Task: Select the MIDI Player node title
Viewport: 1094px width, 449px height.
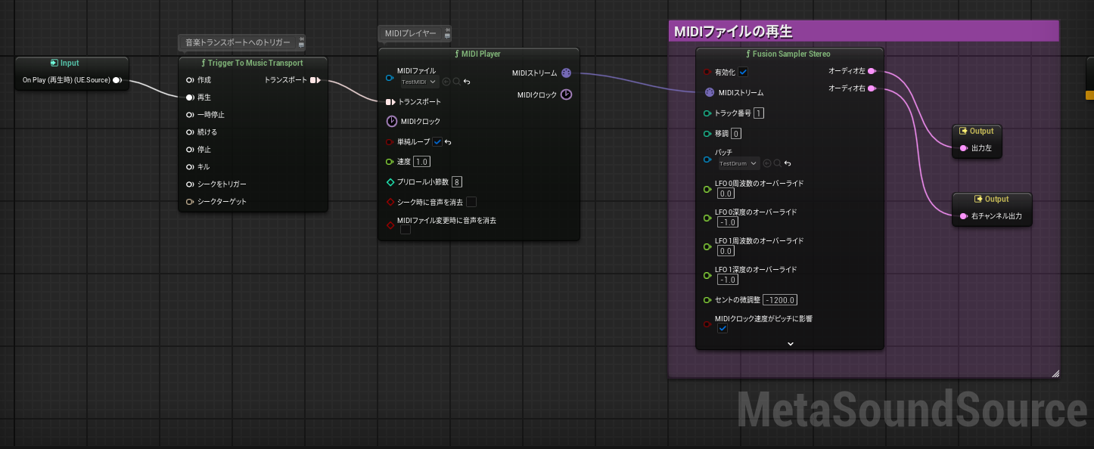Action: [482, 54]
